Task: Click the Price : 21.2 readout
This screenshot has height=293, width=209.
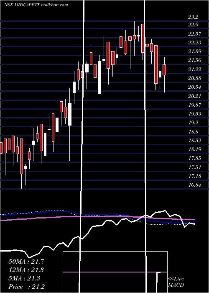Action: (x=26, y=287)
